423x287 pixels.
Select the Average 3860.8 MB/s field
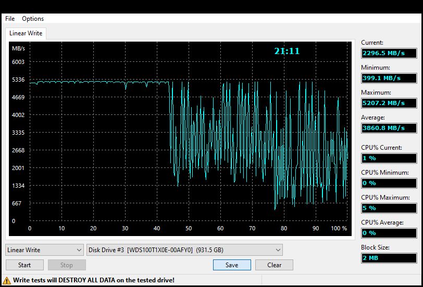tap(389, 128)
